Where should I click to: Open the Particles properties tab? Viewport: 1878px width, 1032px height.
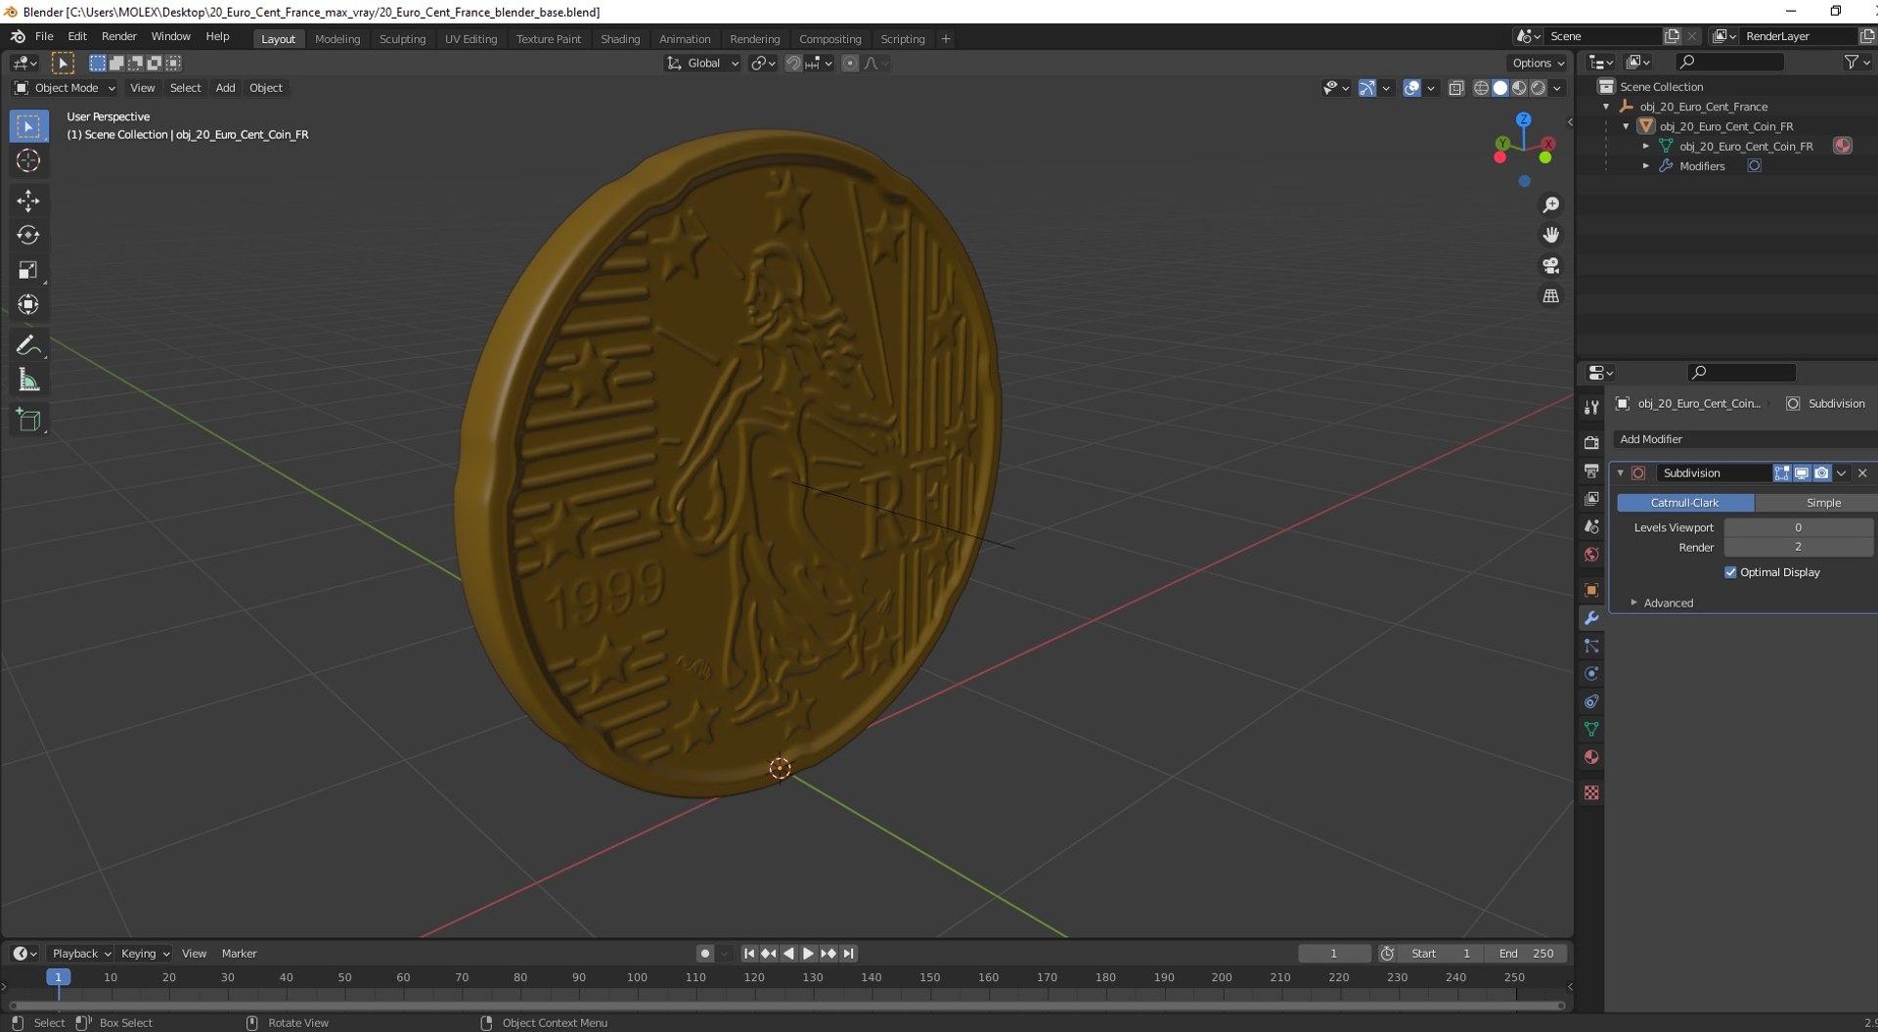pos(1591,646)
